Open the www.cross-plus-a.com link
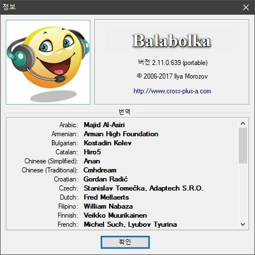Screen dimensions: 255x255 tap(172, 91)
